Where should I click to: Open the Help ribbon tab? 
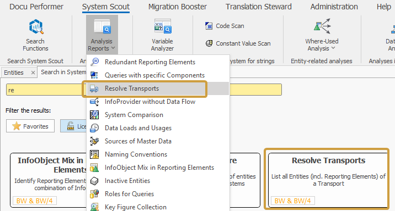tap(383, 7)
